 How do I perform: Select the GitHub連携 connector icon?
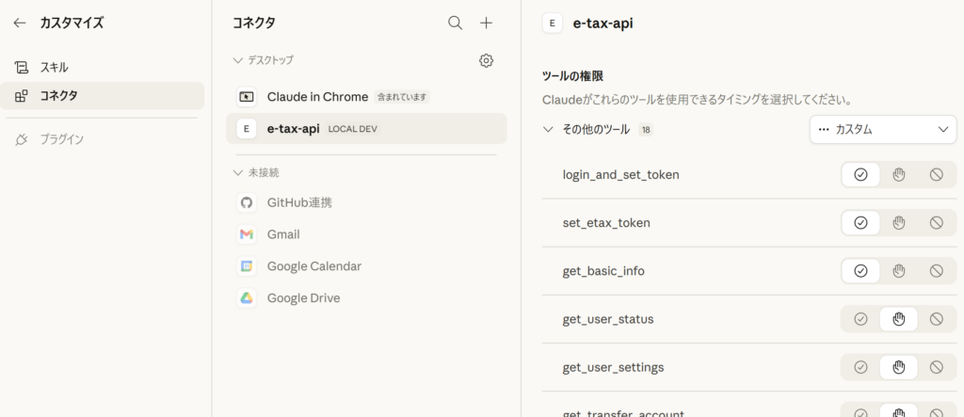point(247,202)
